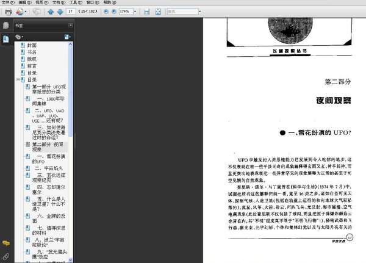This screenshot has width=366, height=263.
Task: Select bookmark 八、波兰"宇宙垃圾论"
Action: (x=48, y=242)
